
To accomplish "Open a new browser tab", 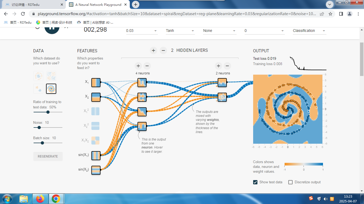I will pos(136,5).
